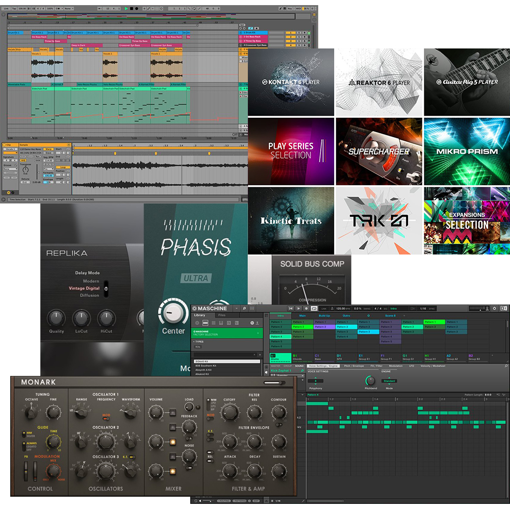
Task: Toggle Maschine's loop transport icon
Action: (x=314, y=309)
